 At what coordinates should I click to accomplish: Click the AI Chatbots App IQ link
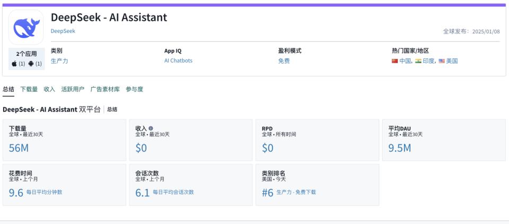tap(178, 61)
